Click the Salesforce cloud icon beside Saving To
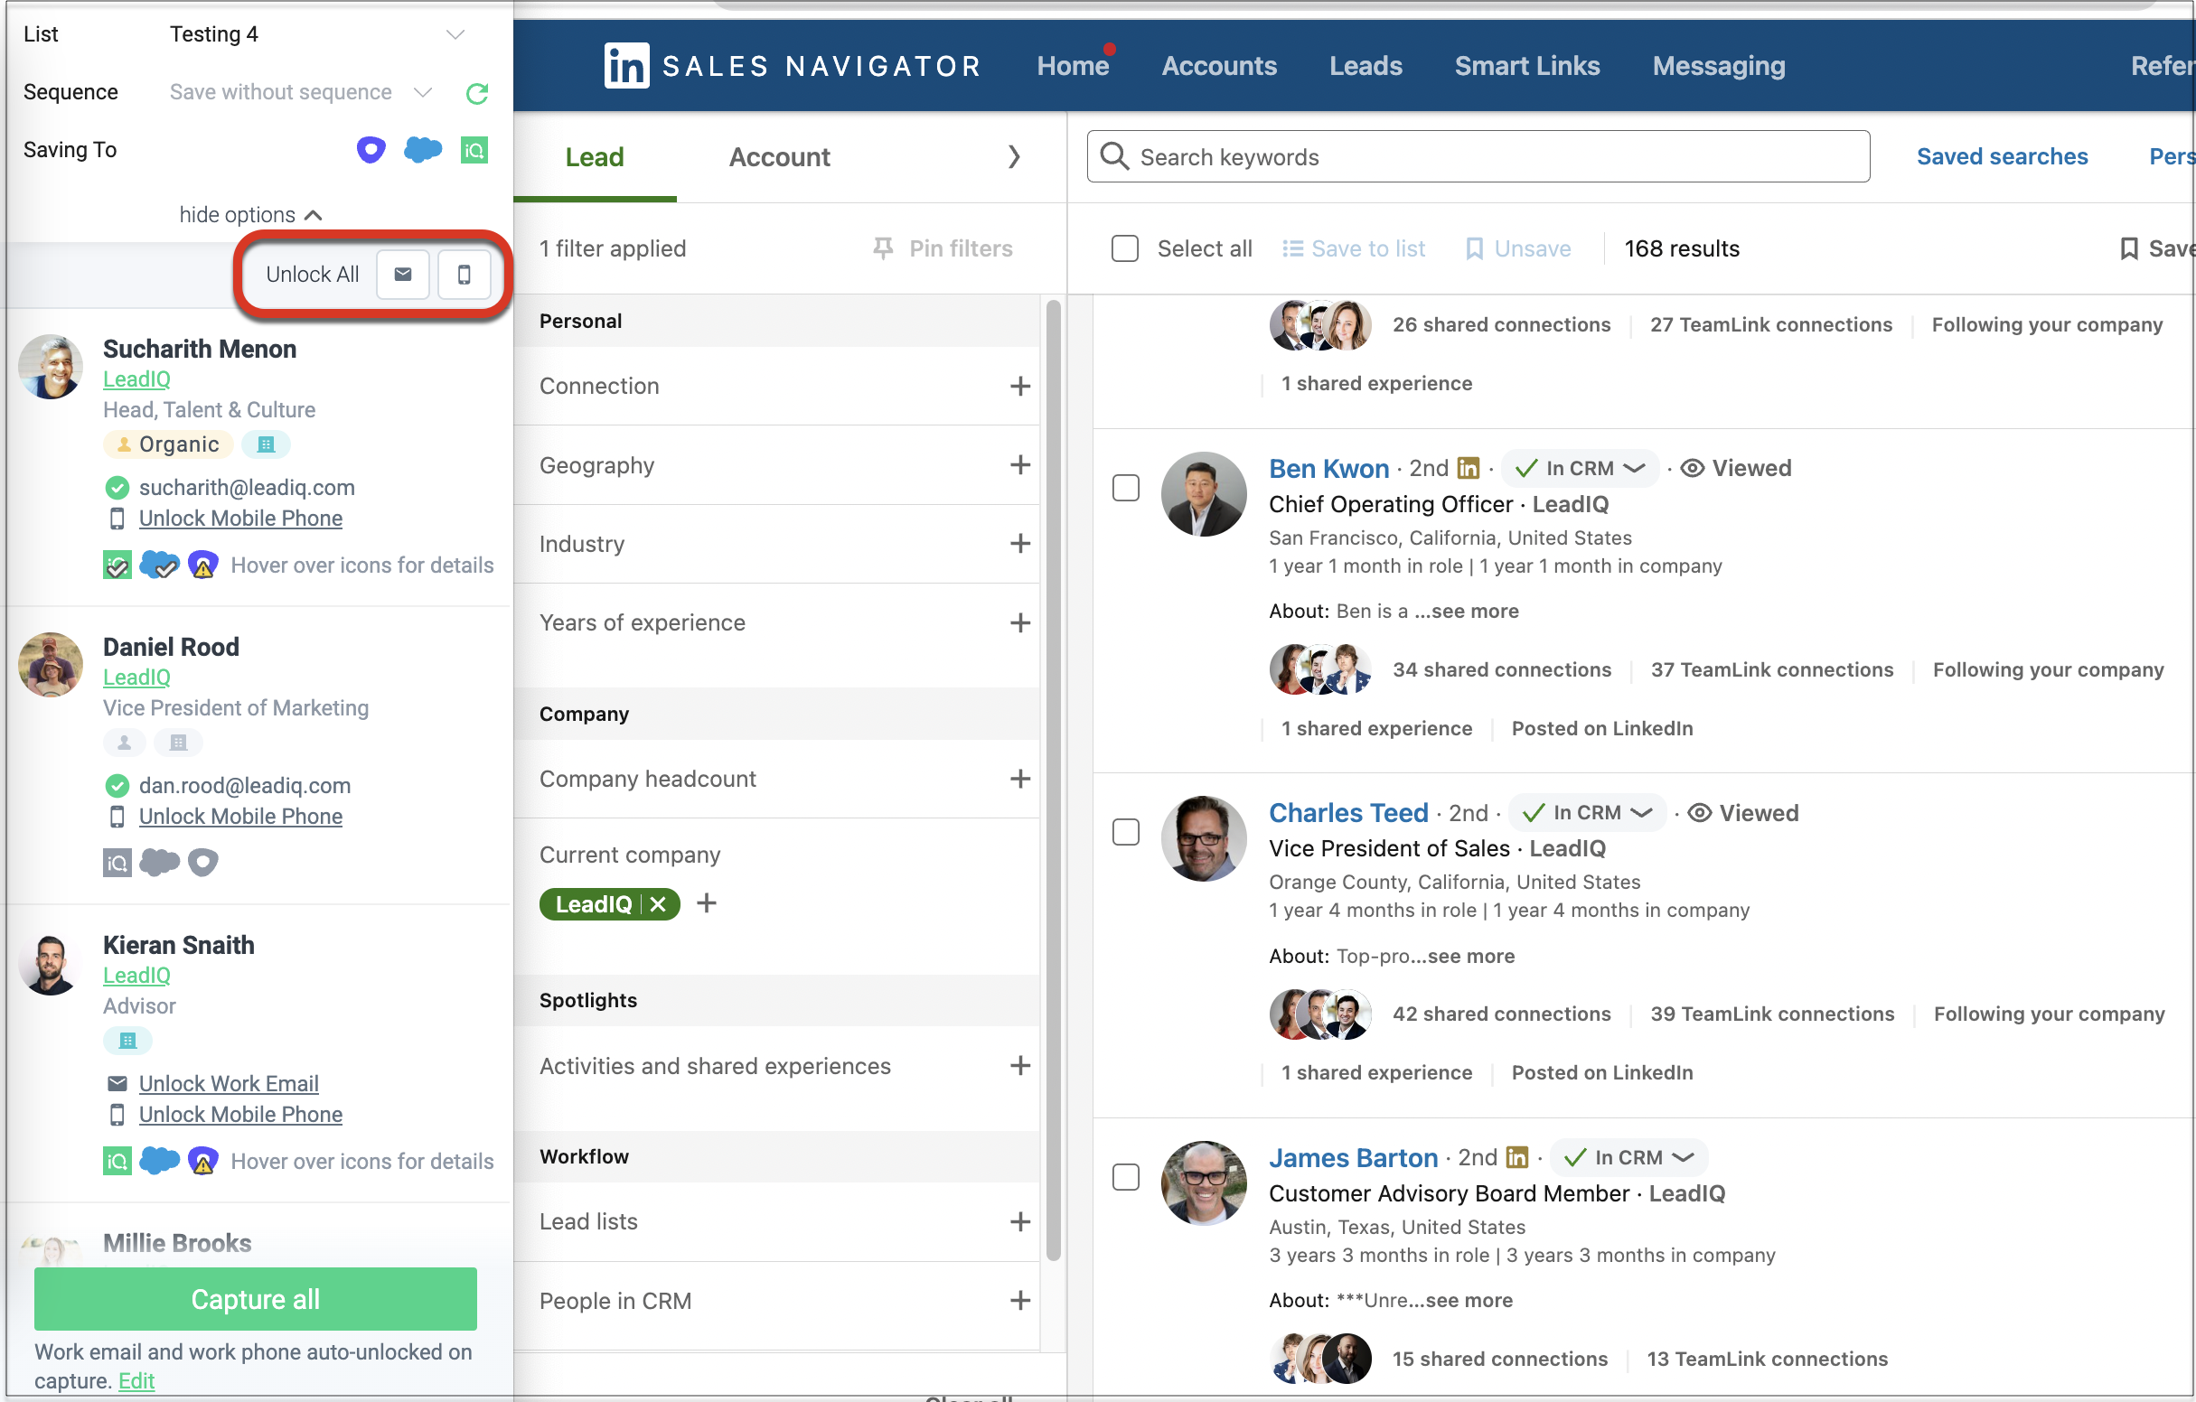This screenshot has height=1402, width=2196. (422, 149)
